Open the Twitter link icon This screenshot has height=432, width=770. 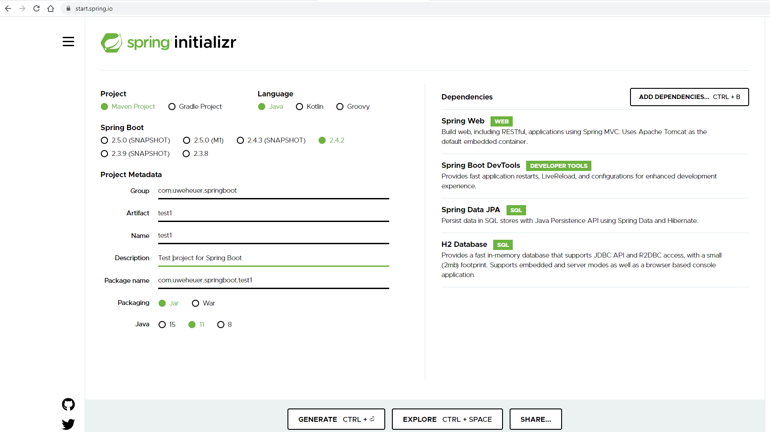68,424
